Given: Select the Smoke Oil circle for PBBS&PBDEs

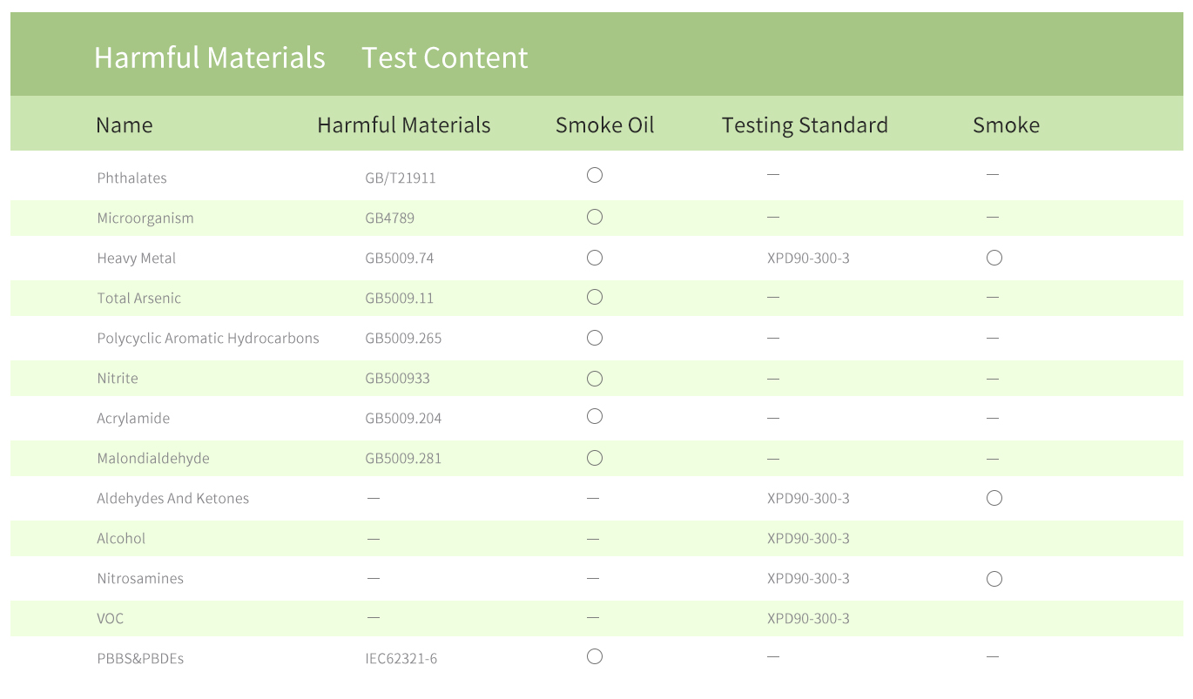Looking at the screenshot, I should click(595, 656).
